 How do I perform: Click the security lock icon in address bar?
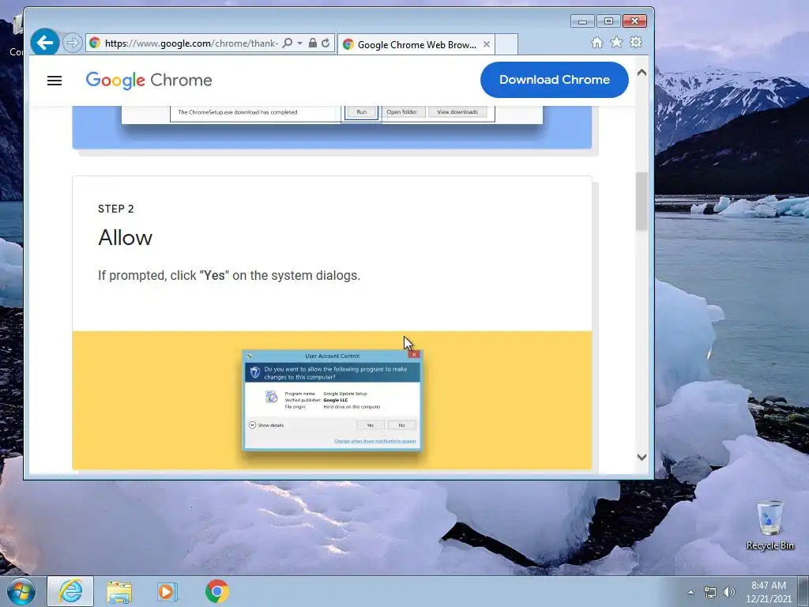[x=312, y=43]
